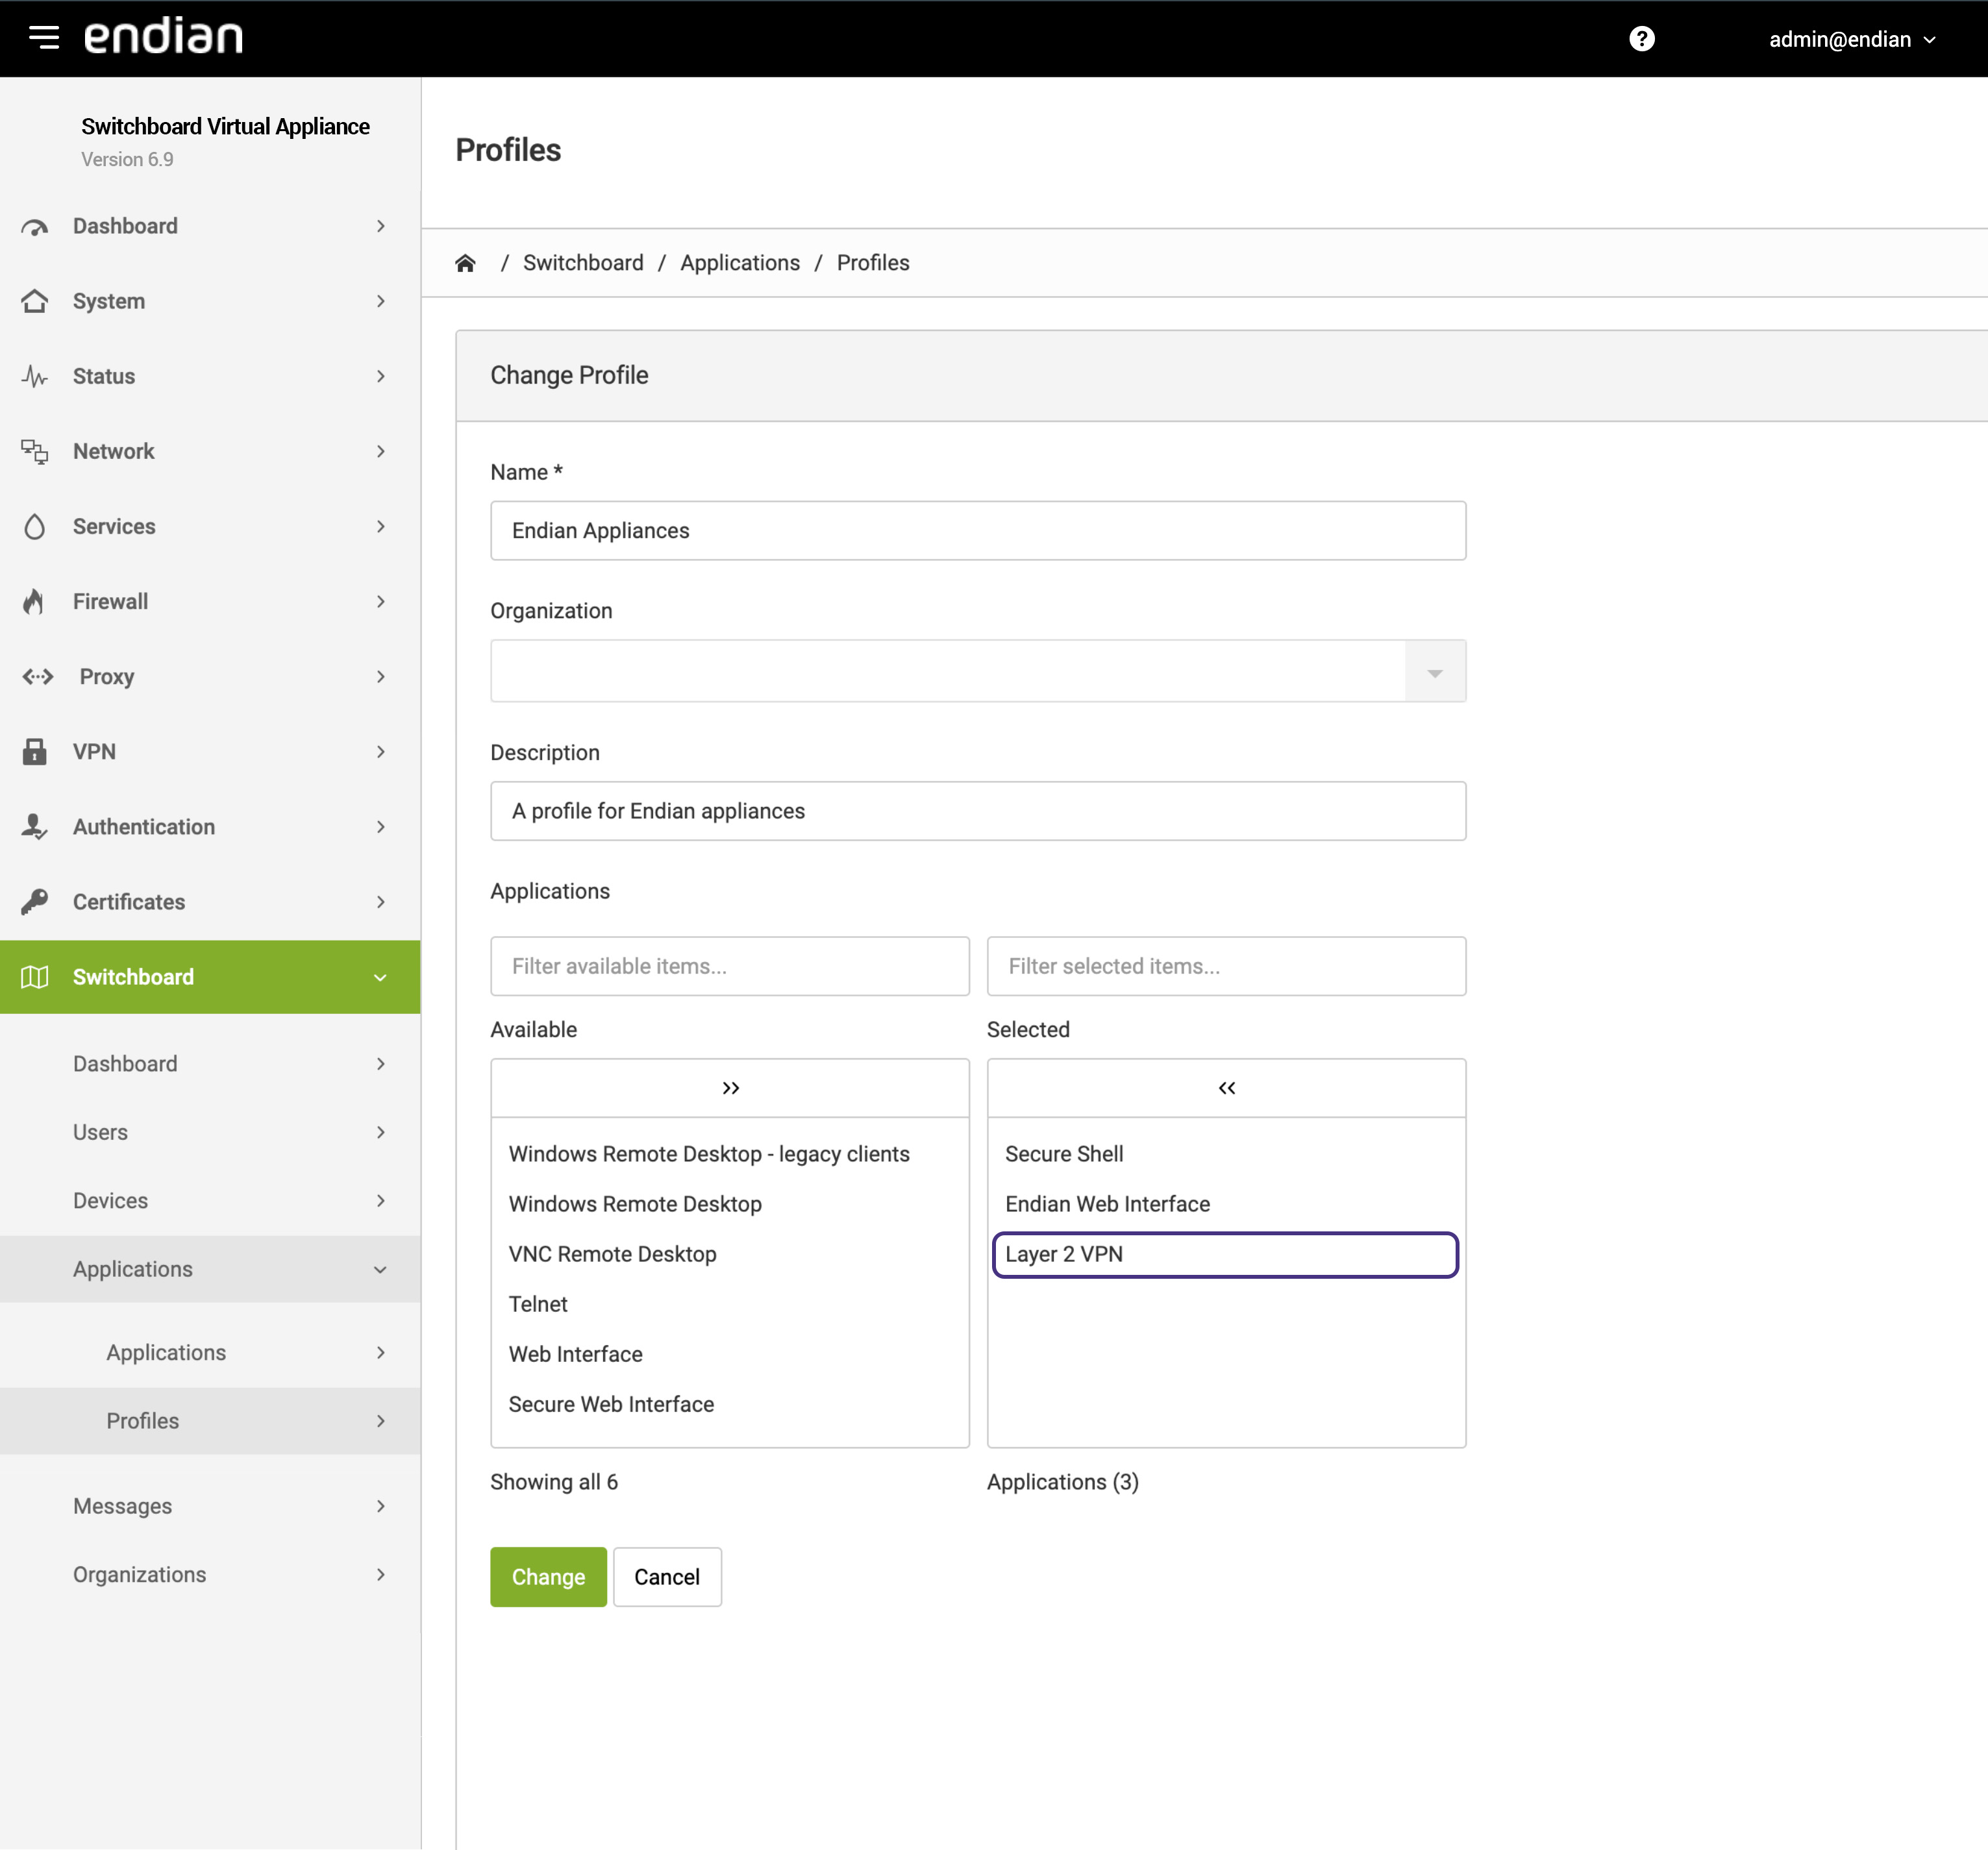Screen dimensions: 1988x1850
Task: Collapse the Applications submenu chevron
Action: pos(380,1269)
